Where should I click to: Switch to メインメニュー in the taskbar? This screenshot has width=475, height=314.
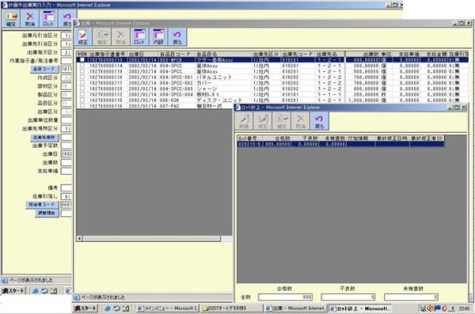167,308
